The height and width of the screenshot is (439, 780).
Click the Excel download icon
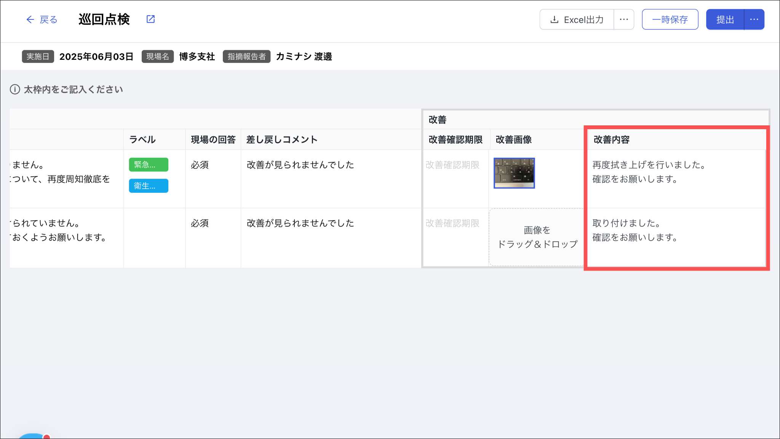(555, 19)
